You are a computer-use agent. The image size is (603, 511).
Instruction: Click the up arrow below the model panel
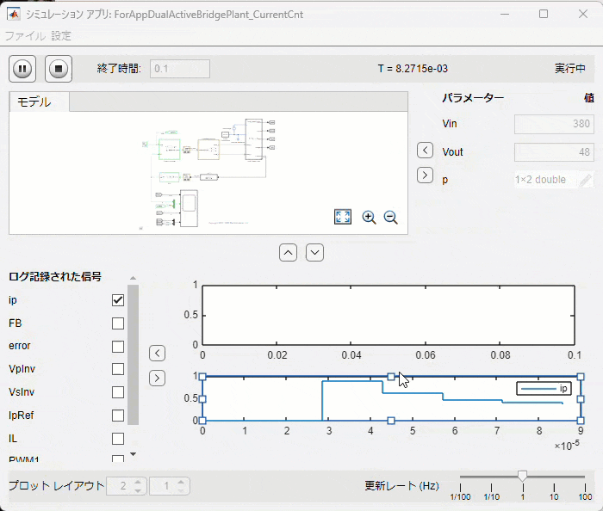coord(288,253)
